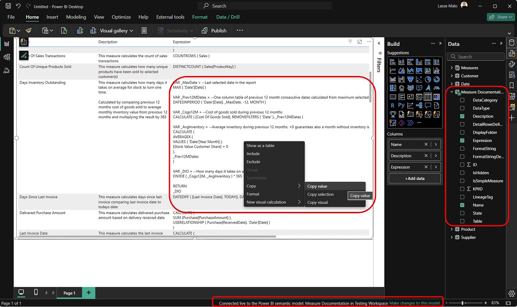Expand the Filters pane chevron
This screenshot has width=517, height=307.
pyautogui.click(x=379, y=43)
